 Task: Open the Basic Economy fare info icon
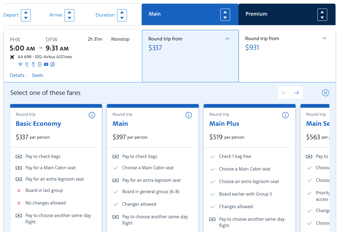point(92,115)
